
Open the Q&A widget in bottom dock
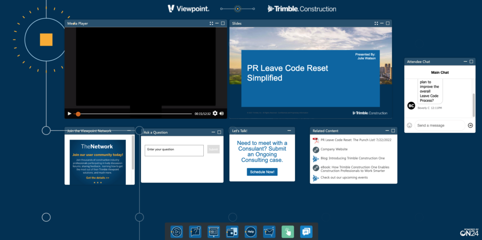[195, 232]
